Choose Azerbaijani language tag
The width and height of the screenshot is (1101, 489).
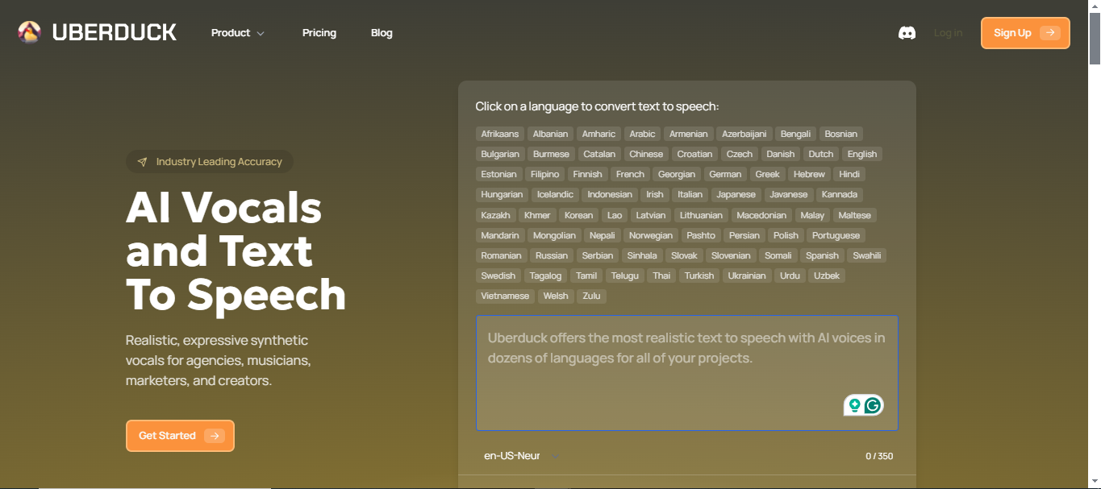coord(744,134)
